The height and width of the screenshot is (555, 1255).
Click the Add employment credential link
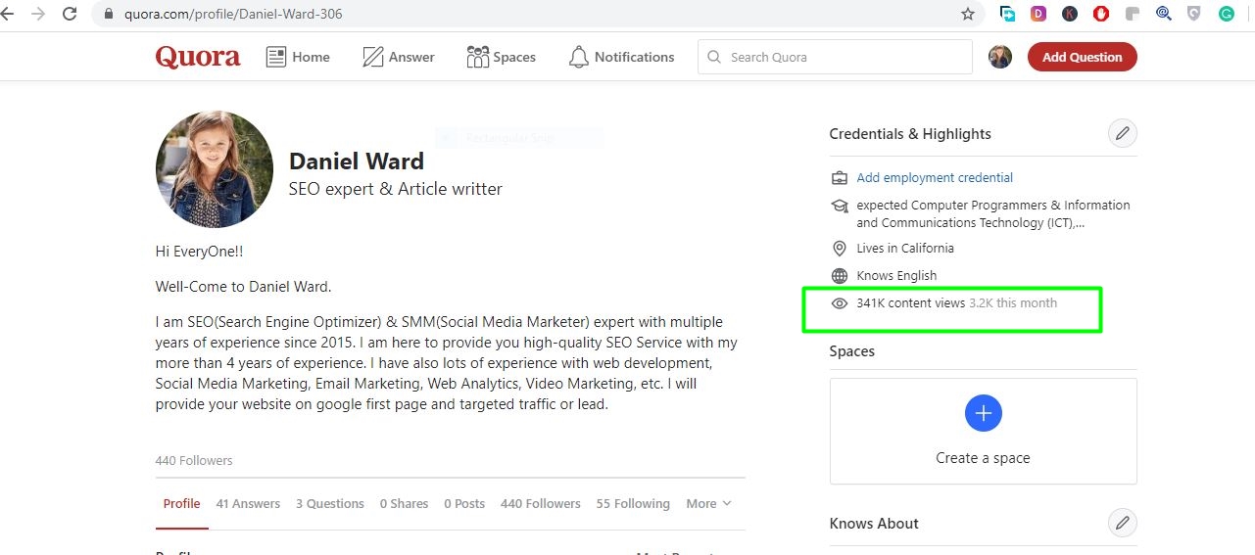(x=935, y=177)
